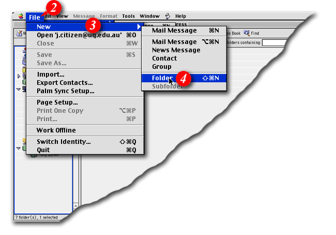Toggle Work Offline in File menu

56,130
